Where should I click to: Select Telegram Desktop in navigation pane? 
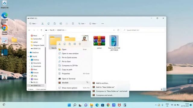pos(37,45)
